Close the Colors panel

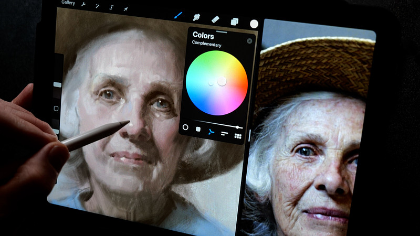(249, 41)
